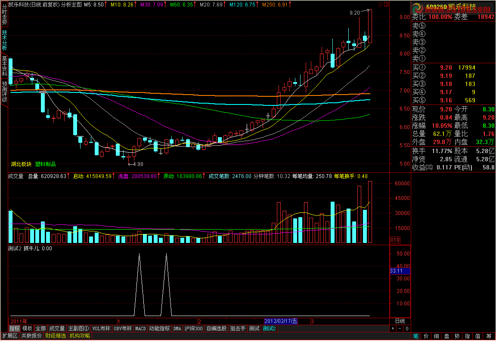
Task: Open the 关联报价 panel
Action: point(31,336)
